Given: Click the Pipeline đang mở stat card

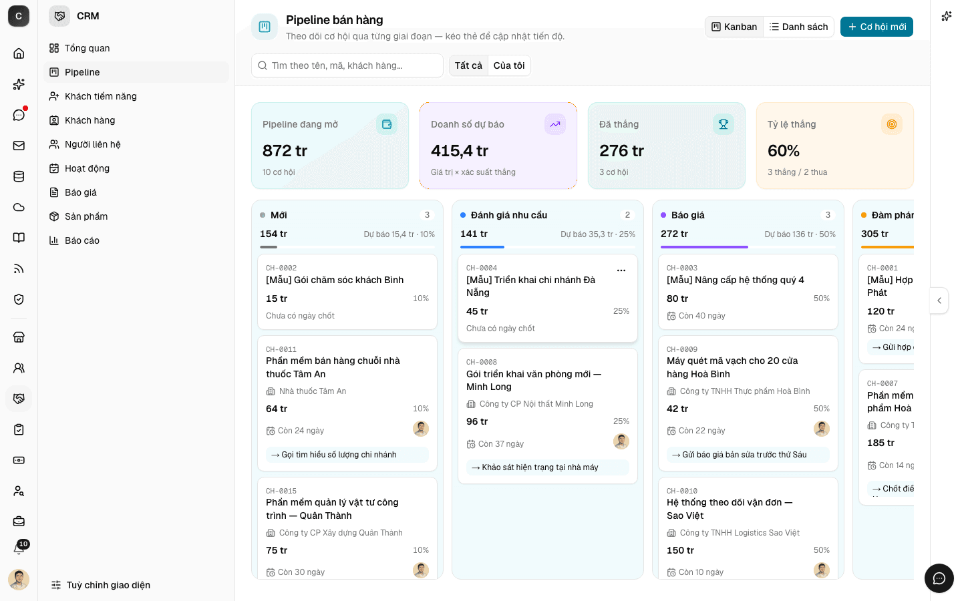Looking at the screenshot, I should 330,146.
